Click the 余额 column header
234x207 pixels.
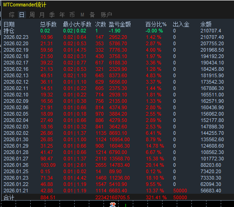(x=206, y=24)
